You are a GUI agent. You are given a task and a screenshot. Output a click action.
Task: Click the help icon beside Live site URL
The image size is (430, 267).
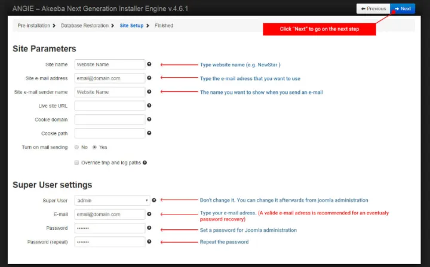point(149,105)
